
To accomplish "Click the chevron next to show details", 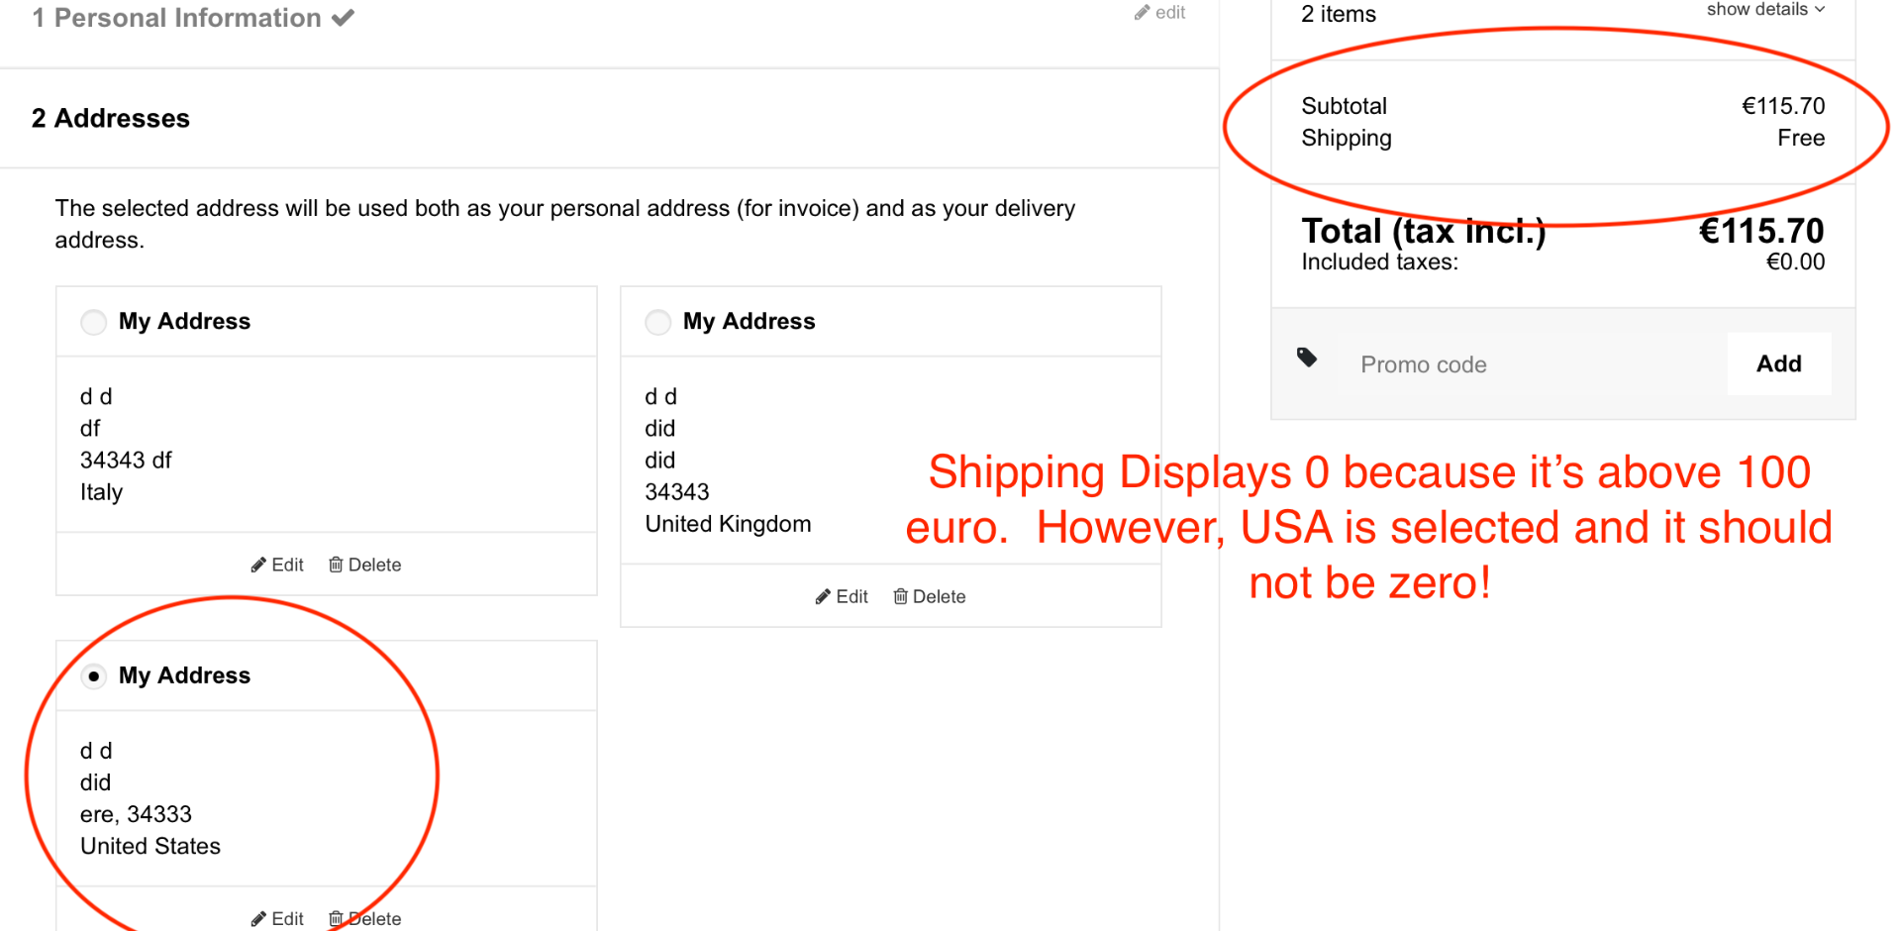I will (x=1820, y=10).
